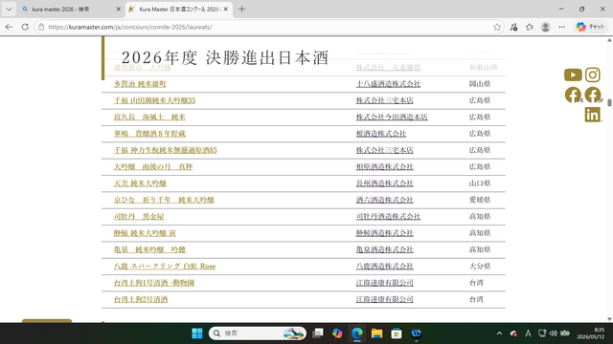
Task: Open 八鹿酒造株式会社 brewery link
Action: 385,266
